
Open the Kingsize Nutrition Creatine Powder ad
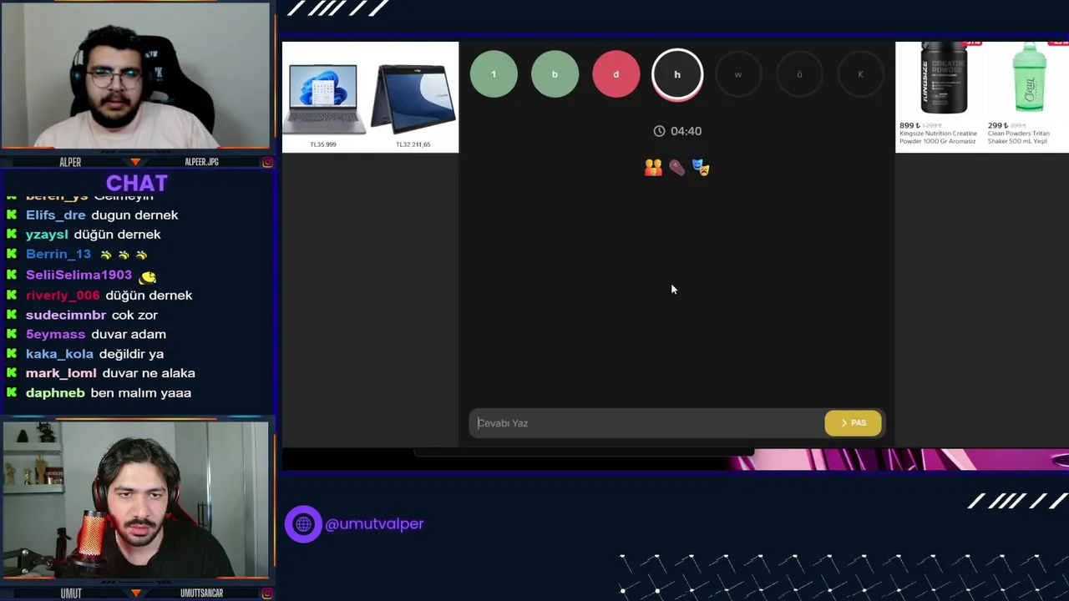click(x=939, y=94)
